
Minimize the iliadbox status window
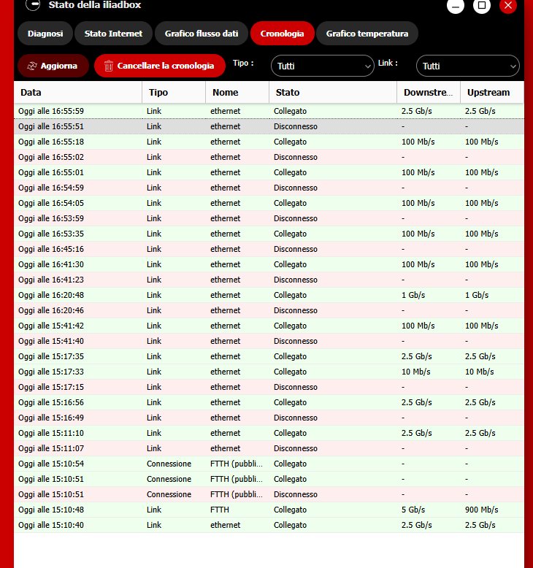(456, 6)
